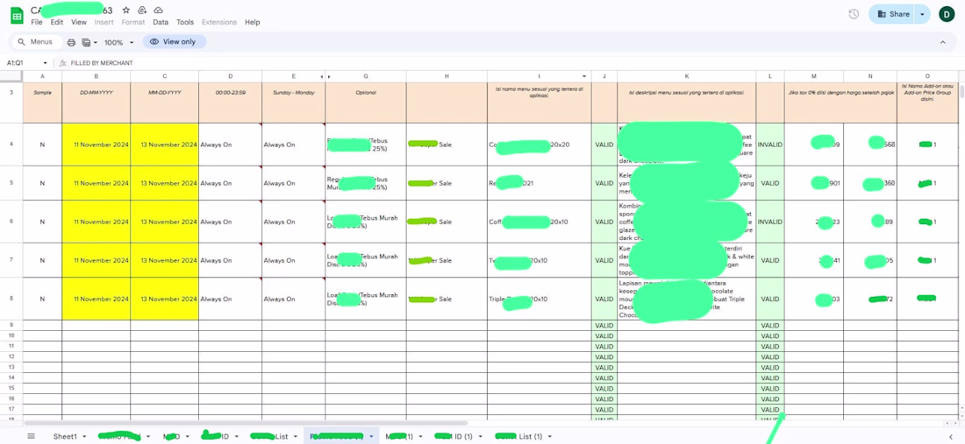This screenshot has width=965, height=444.
Task: Open the File menu
Action: point(37,22)
